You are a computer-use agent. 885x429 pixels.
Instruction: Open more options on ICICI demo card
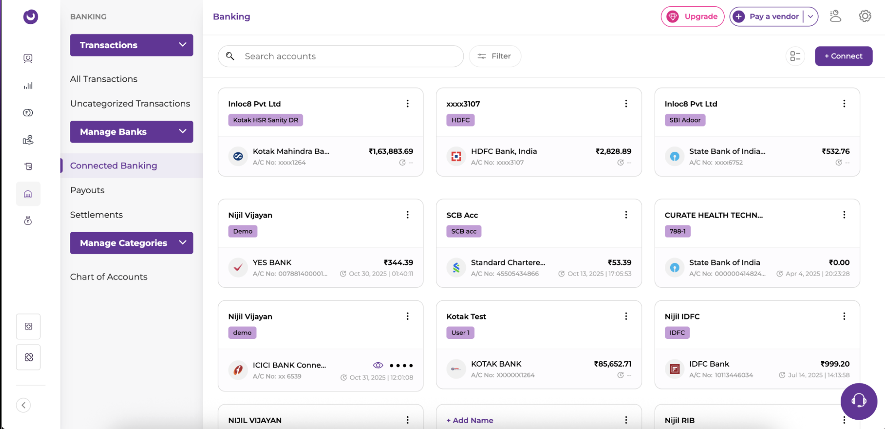[408, 316]
